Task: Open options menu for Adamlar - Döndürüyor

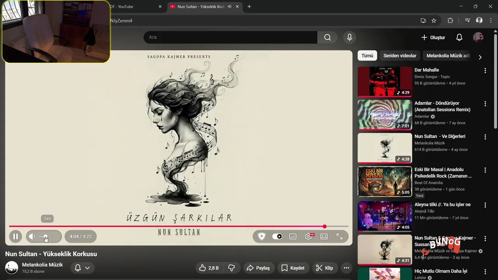Action: coord(485,104)
